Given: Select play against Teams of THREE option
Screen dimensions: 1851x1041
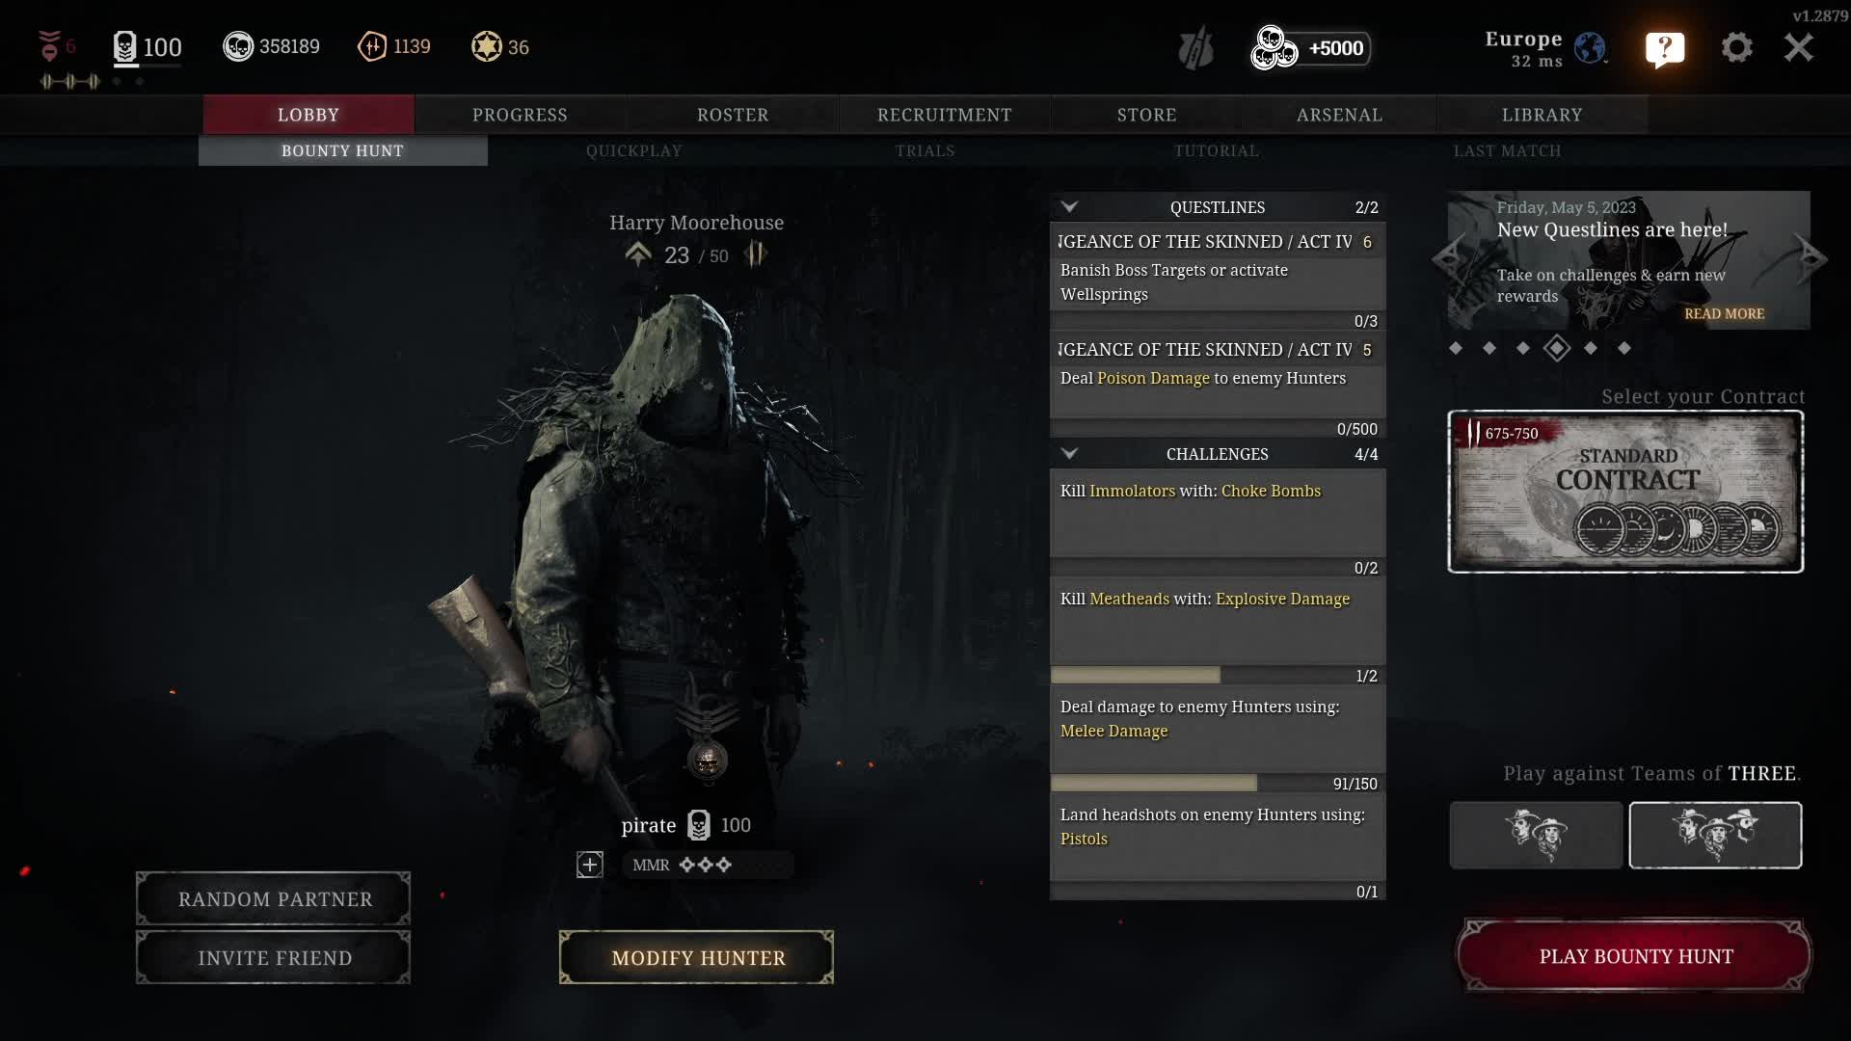Looking at the screenshot, I should click(x=1715, y=833).
